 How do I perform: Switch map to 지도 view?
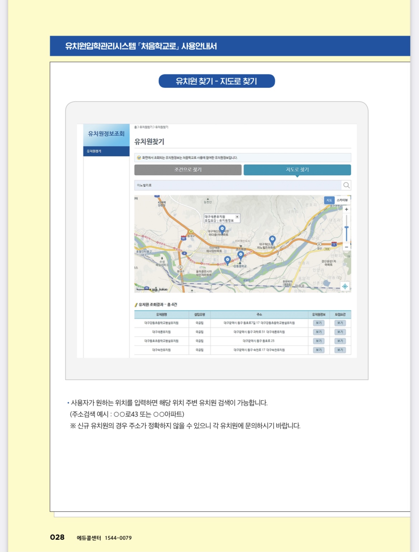pyautogui.click(x=329, y=200)
